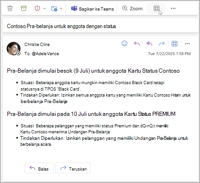Screen dimensions: 200x183
Task: Select heading Pra-Belanja dimulai pada 10 Juli
Action: [x=91, y=114]
